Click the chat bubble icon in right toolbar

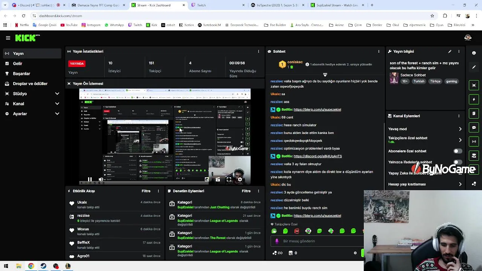(x=474, y=128)
